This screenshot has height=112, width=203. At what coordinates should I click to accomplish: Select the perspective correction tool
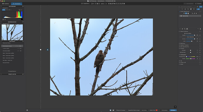point(117,4)
